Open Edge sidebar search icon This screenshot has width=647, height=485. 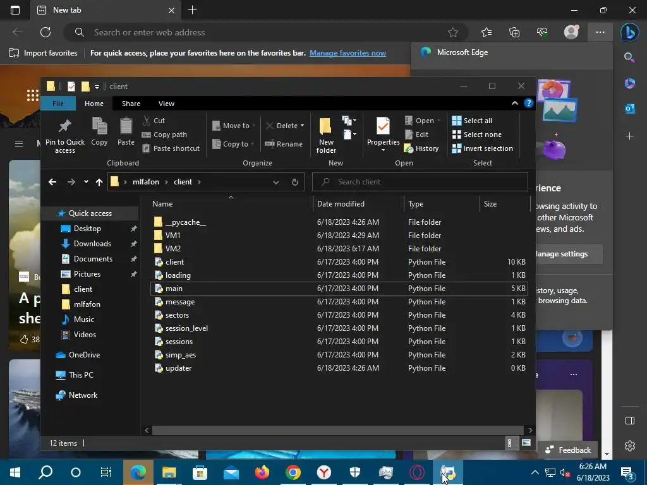click(x=629, y=57)
